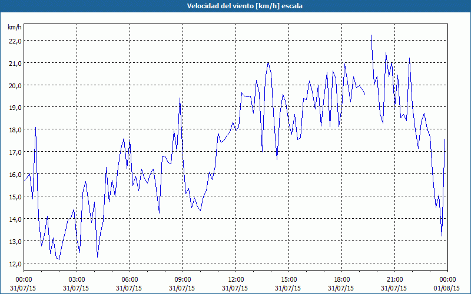Click the 22,0 y-axis label
Image resolution: width=471 pixels, height=294 pixels.
pos(15,41)
